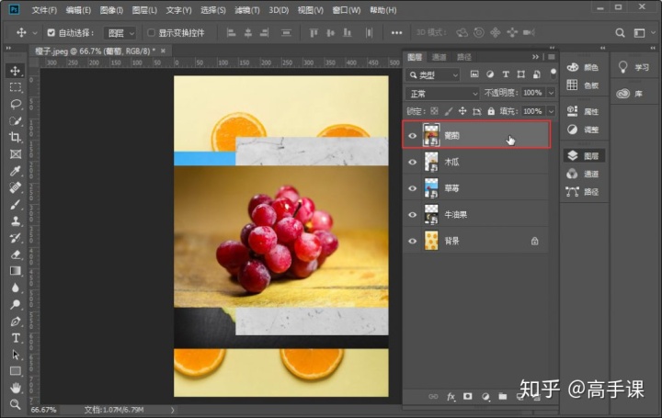Select the Move tool in the toolbox
Screen dimensions: 662x418
point(16,71)
